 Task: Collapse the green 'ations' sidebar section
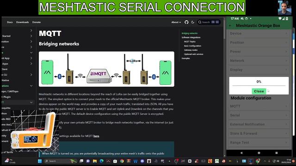tap(31, 86)
